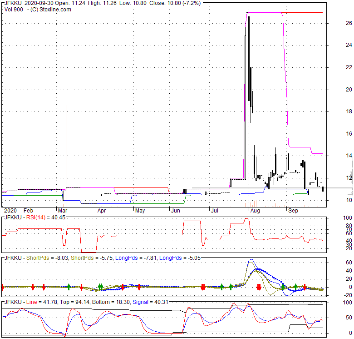The image size is (354, 339).
Task: Click the JFKKU ticker symbol in chart header
Action: 13,3
